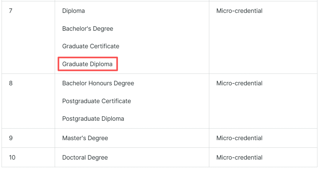319x169 pixels.
Task: Click the word "Doctoral" in level 10
Action: click(x=74, y=158)
